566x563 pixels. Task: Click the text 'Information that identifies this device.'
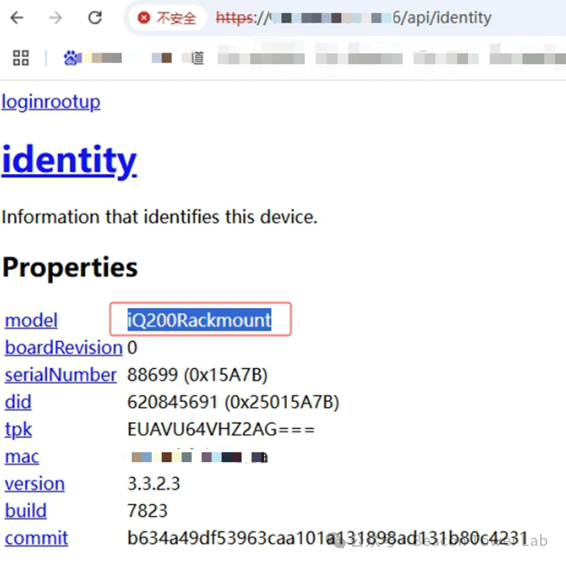(159, 217)
